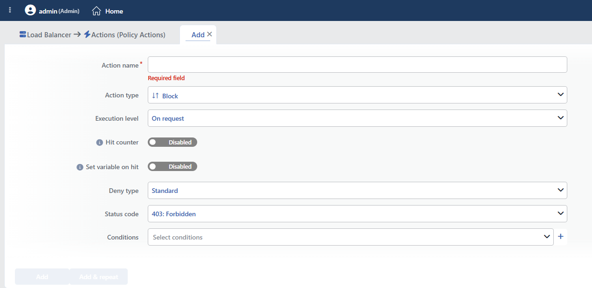Click the 'Required field' error text

pos(166,78)
